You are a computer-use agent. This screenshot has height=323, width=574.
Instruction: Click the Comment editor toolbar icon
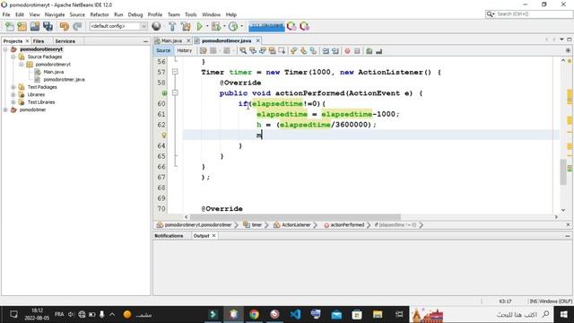[369, 51]
